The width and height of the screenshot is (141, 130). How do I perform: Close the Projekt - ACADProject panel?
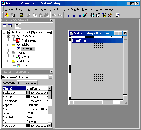51,20
